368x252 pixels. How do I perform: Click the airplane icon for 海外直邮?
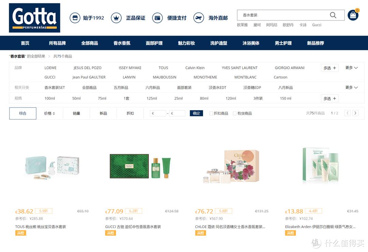[x=199, y=18]
